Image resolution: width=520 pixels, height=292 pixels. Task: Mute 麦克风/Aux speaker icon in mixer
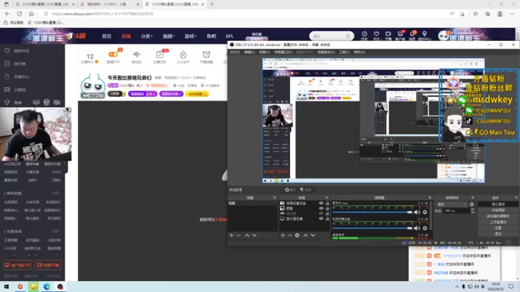417,212
